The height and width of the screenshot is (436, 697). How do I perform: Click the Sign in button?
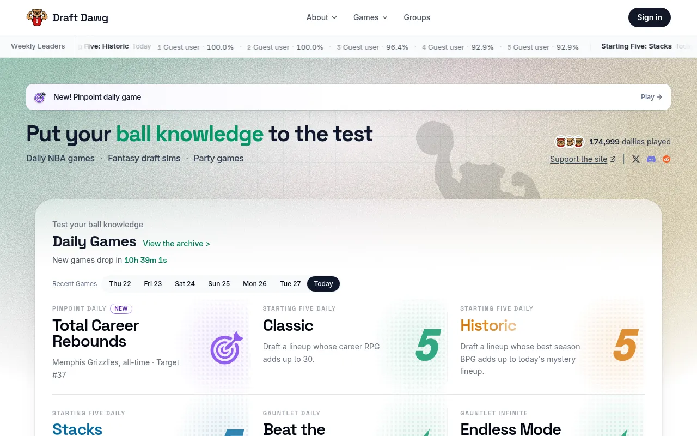coord(650,17)
